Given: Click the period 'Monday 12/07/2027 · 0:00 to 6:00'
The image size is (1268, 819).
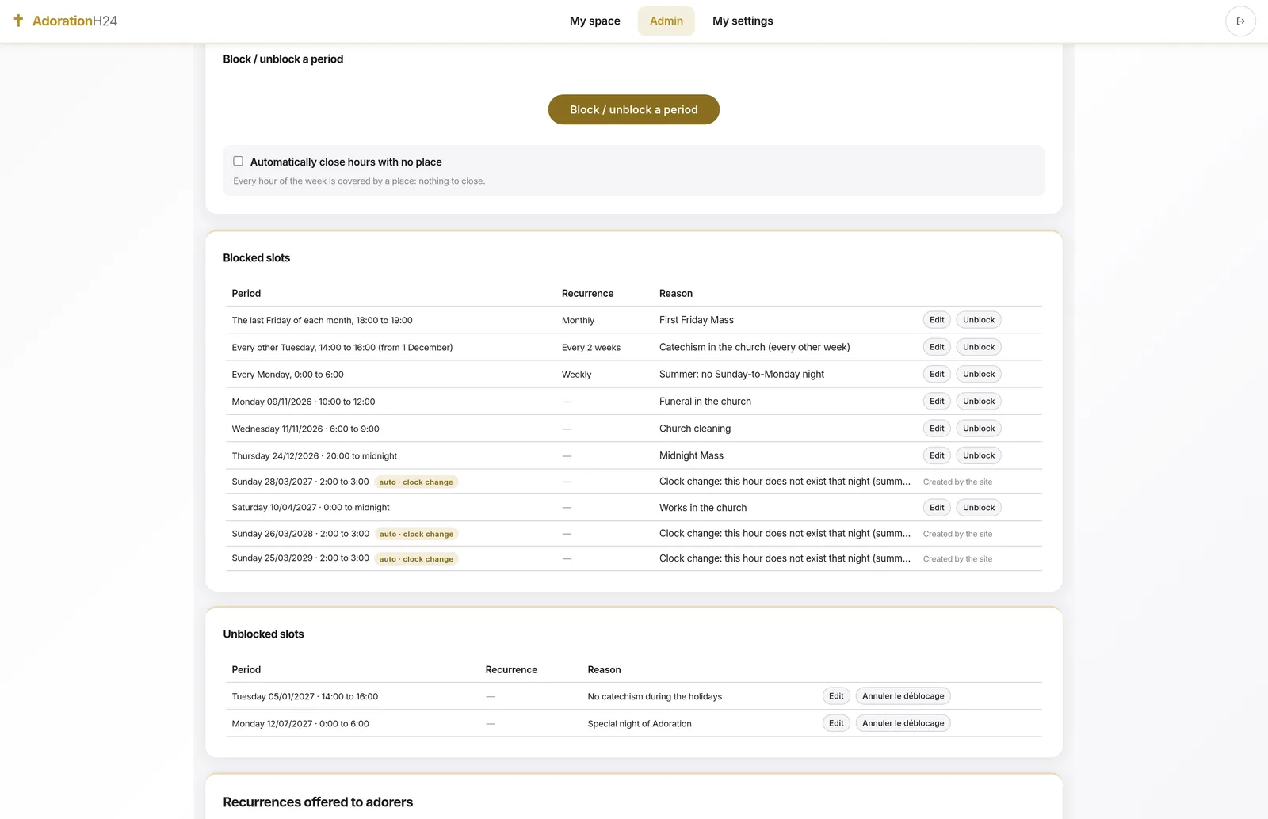Looking at the screenshot, I should 300,724.
